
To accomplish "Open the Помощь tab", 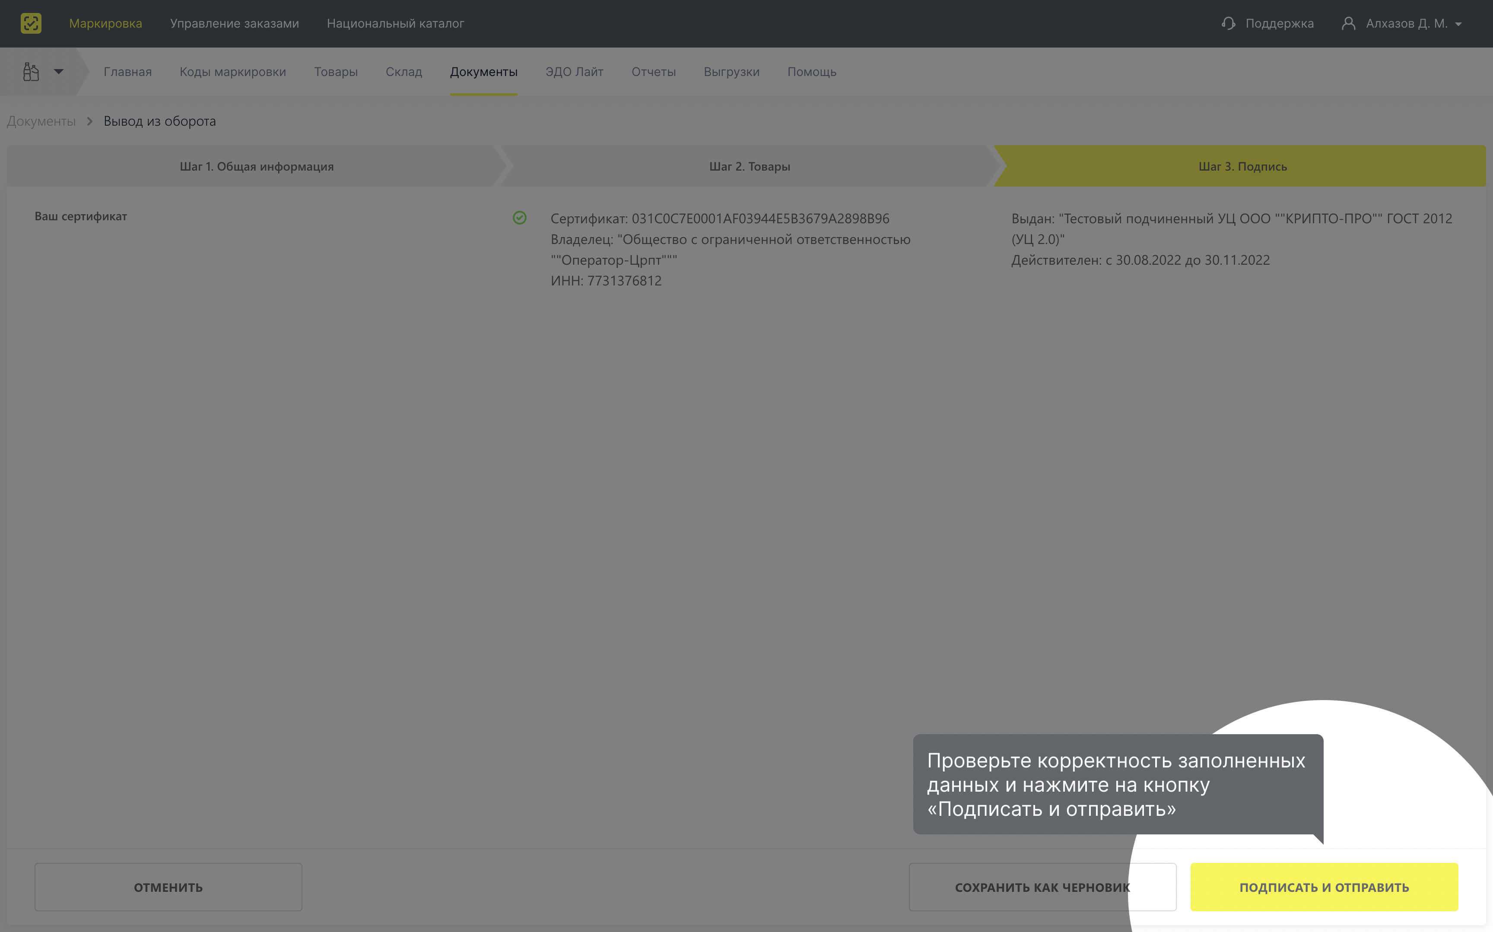I will click(x=811, y=72).
